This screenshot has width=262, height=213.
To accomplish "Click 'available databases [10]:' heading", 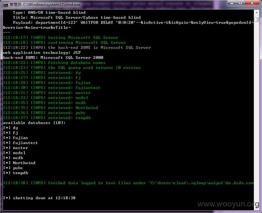I will coord(34,123).
